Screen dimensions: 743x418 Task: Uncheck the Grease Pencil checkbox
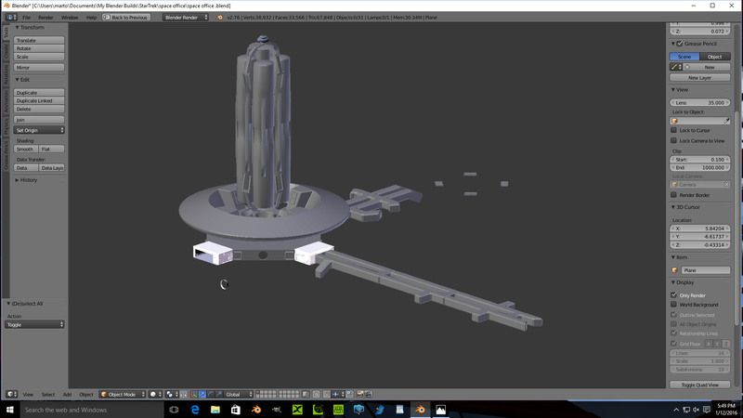pyautogui.click(x=680, y=44)
